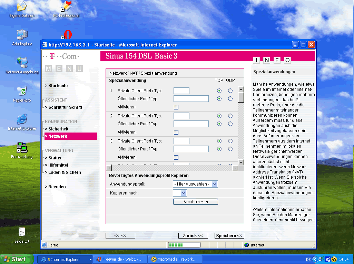The image size is (354, 264).
Task: Click the vertical scrollbar thumb in list
Action: (x=241, y=97)
